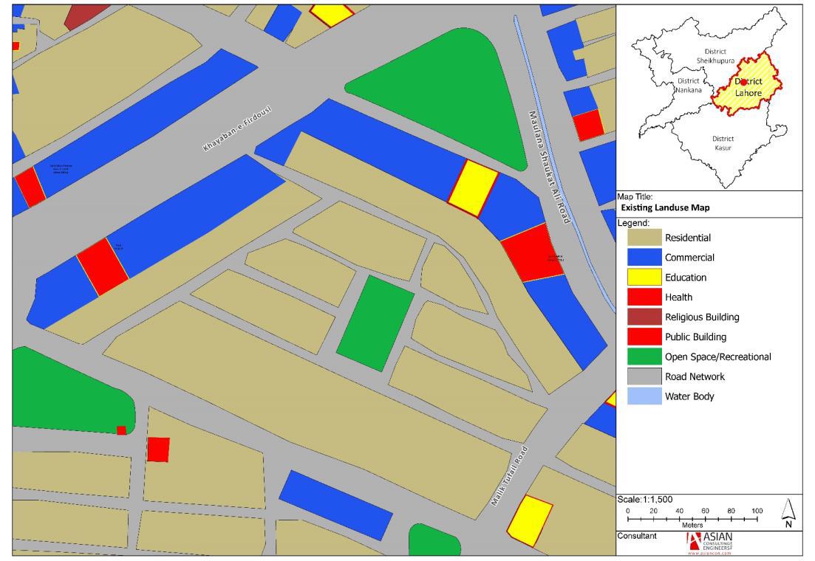The height and width of the screenshot is (561, 815).
Task: Click the Road Network legend label
Action: tap(695, 376)
